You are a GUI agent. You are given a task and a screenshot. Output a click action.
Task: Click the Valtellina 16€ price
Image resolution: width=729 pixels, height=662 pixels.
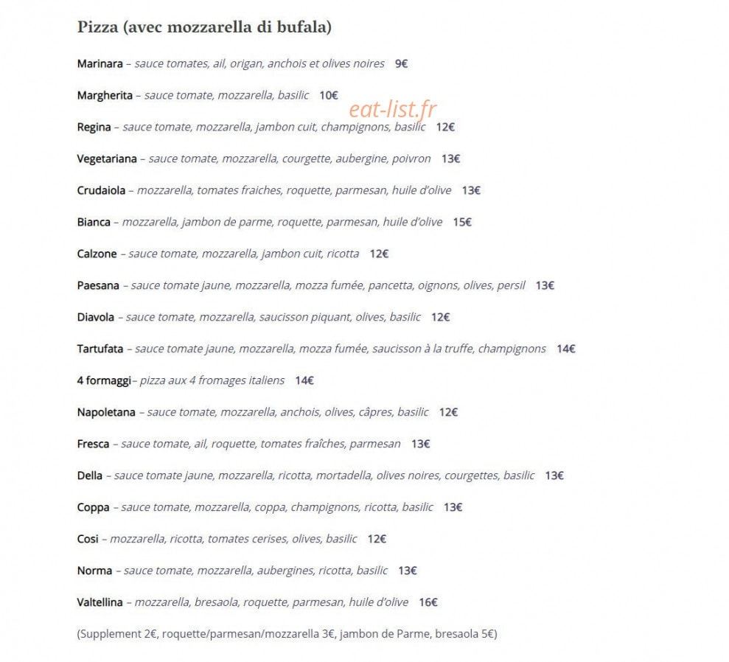428,602
